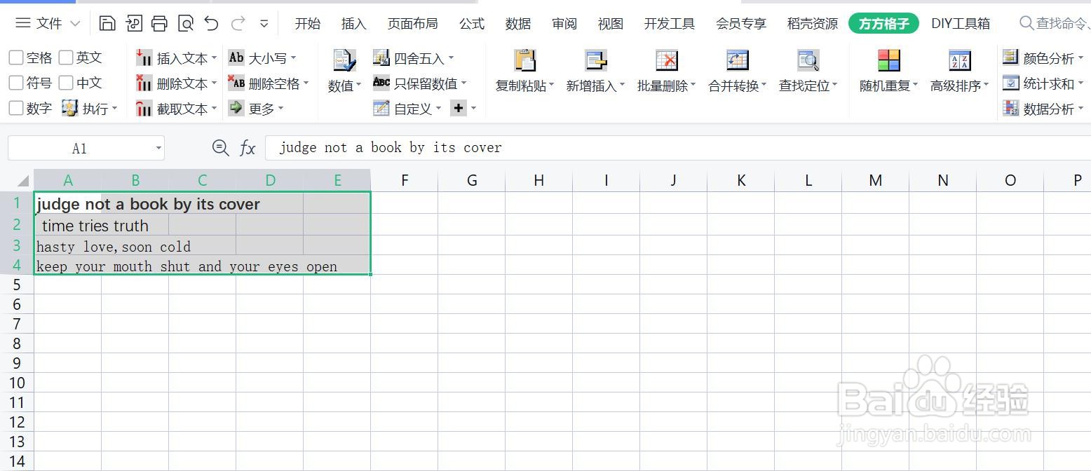This screenshot has height=471, width=1091.
Task: Click the 新增插入 icon
Action: click(x=595, y=60)
